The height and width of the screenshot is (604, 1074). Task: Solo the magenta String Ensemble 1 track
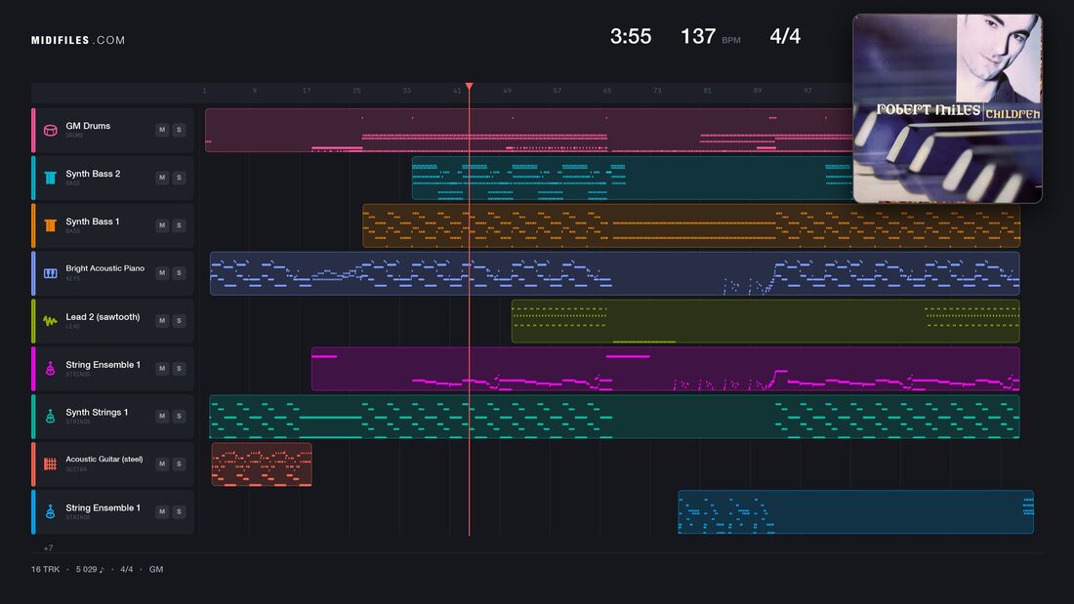(179, 369)
